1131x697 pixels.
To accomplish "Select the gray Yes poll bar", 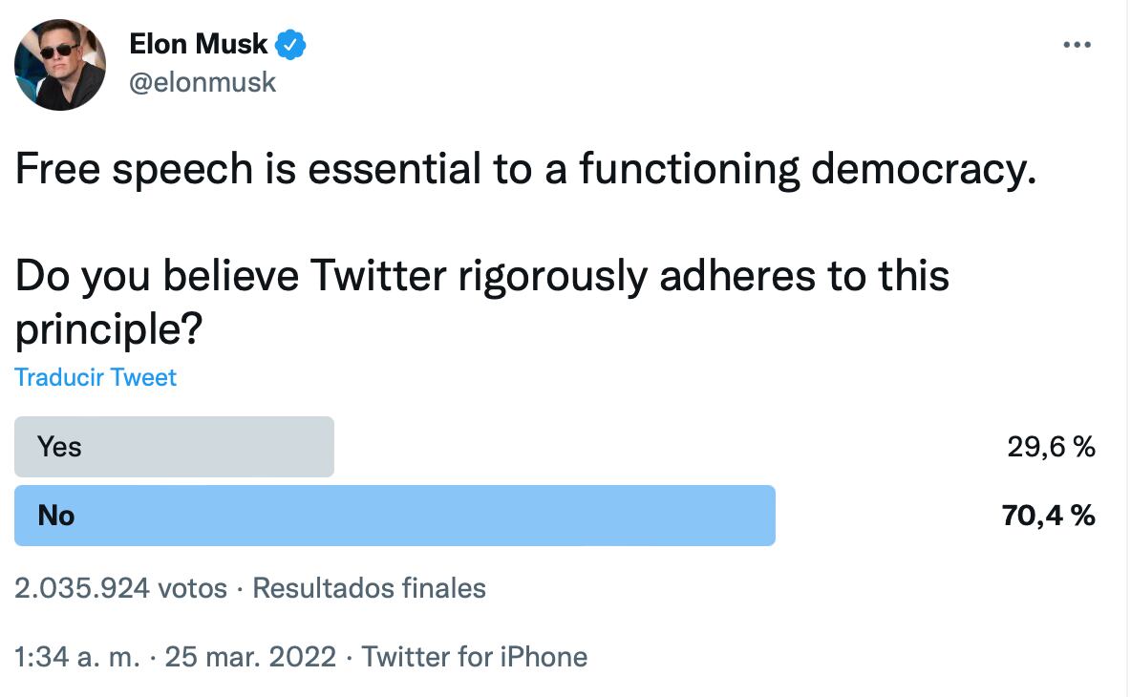I will (174, 447).
